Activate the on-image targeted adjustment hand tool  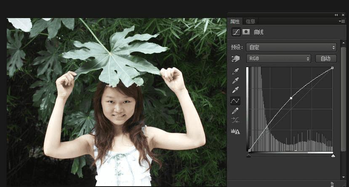[x=236, y=59]
